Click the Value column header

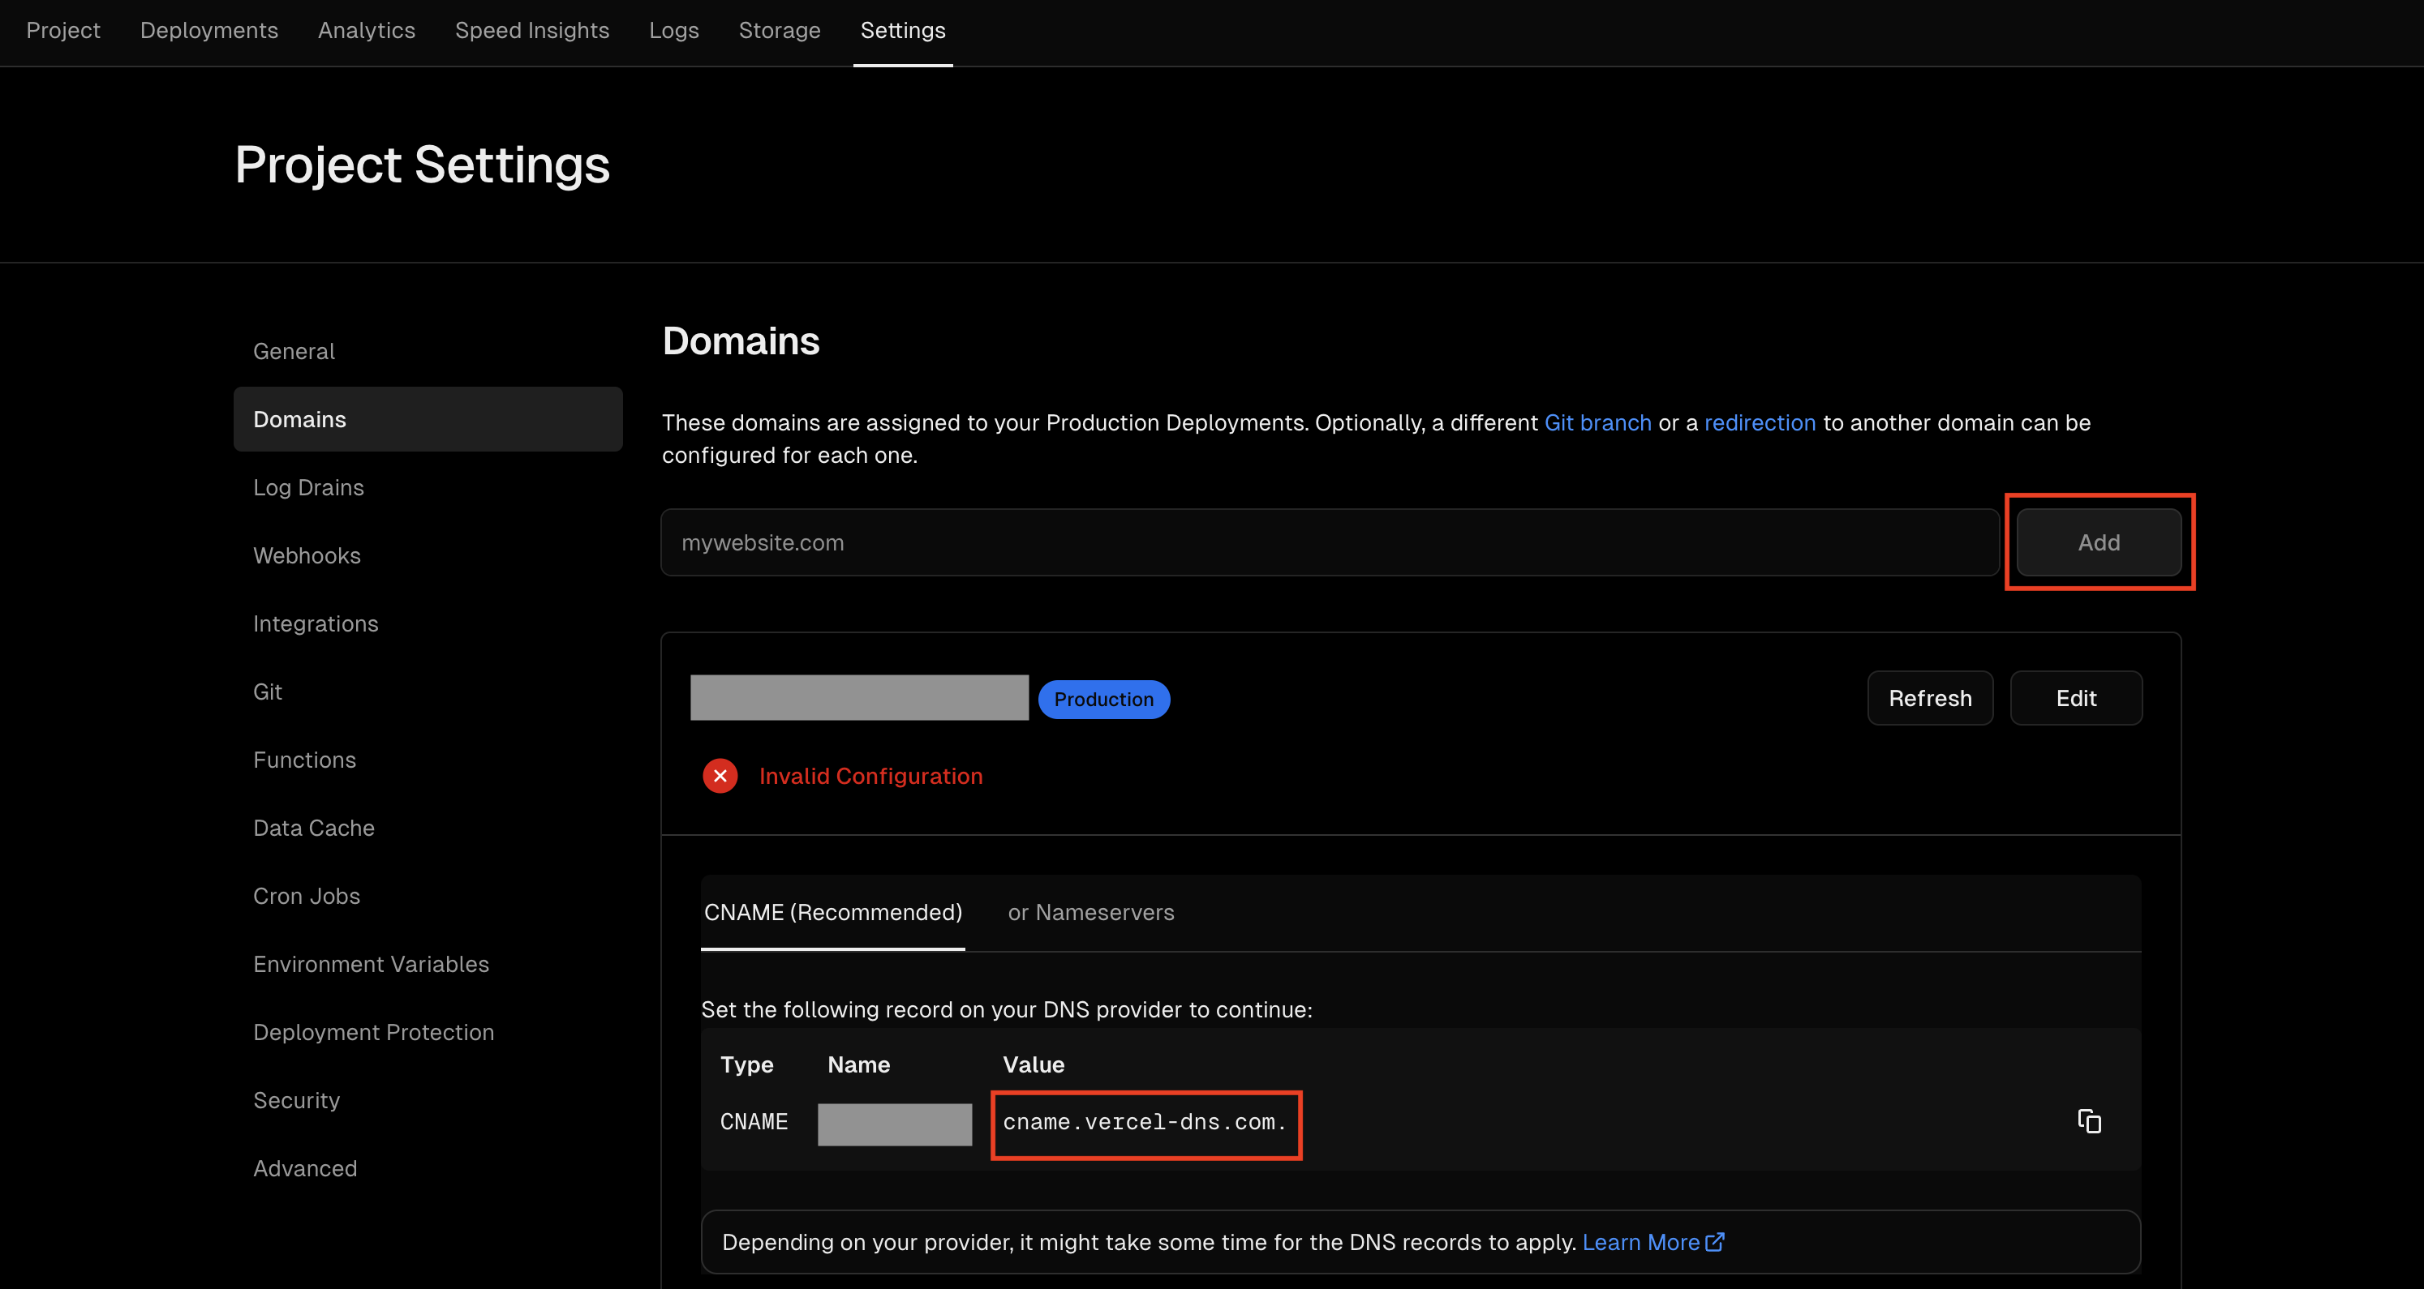(1034, 1064)
